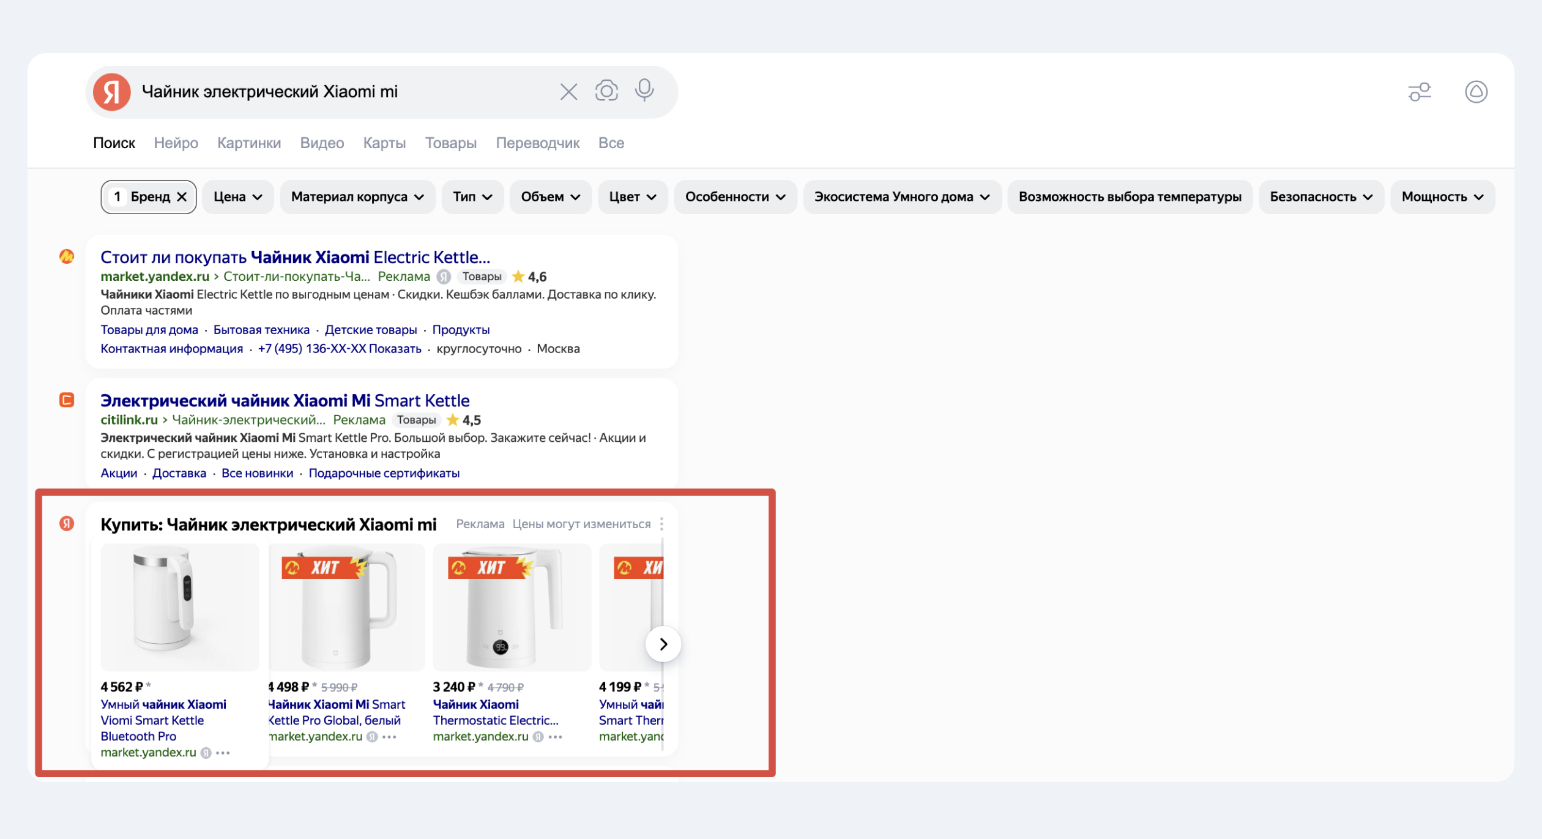Open ad info icon next to Реклама in first result
Screen dimensions: 1542x839
pos(444,277)
